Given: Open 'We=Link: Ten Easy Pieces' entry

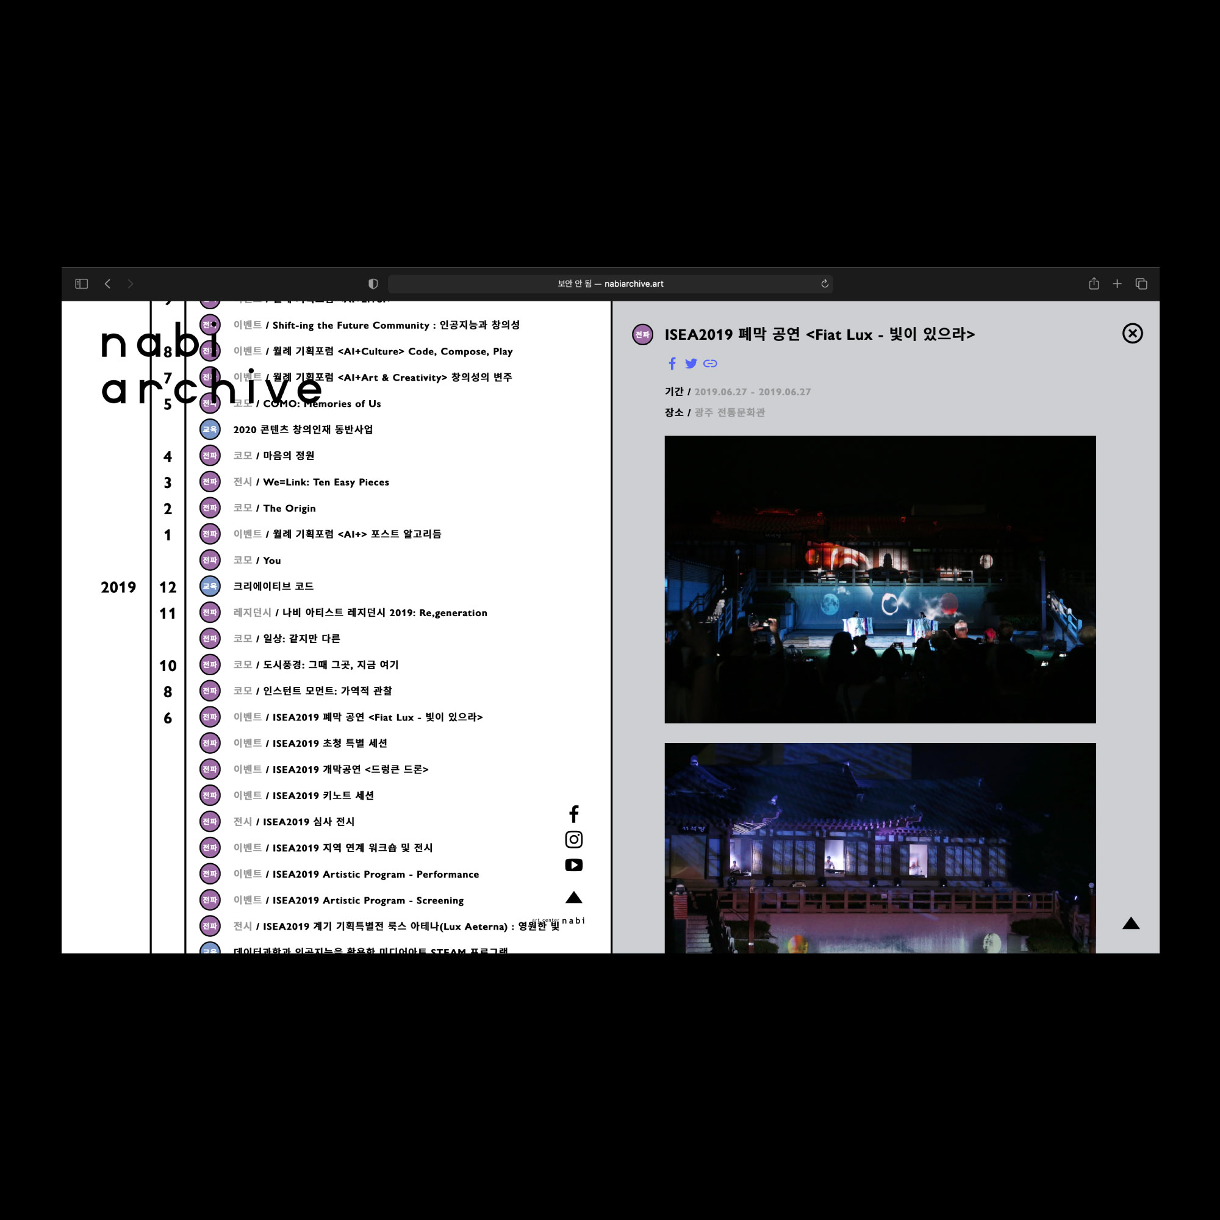Looking at the screenshot, I should 325,482.
